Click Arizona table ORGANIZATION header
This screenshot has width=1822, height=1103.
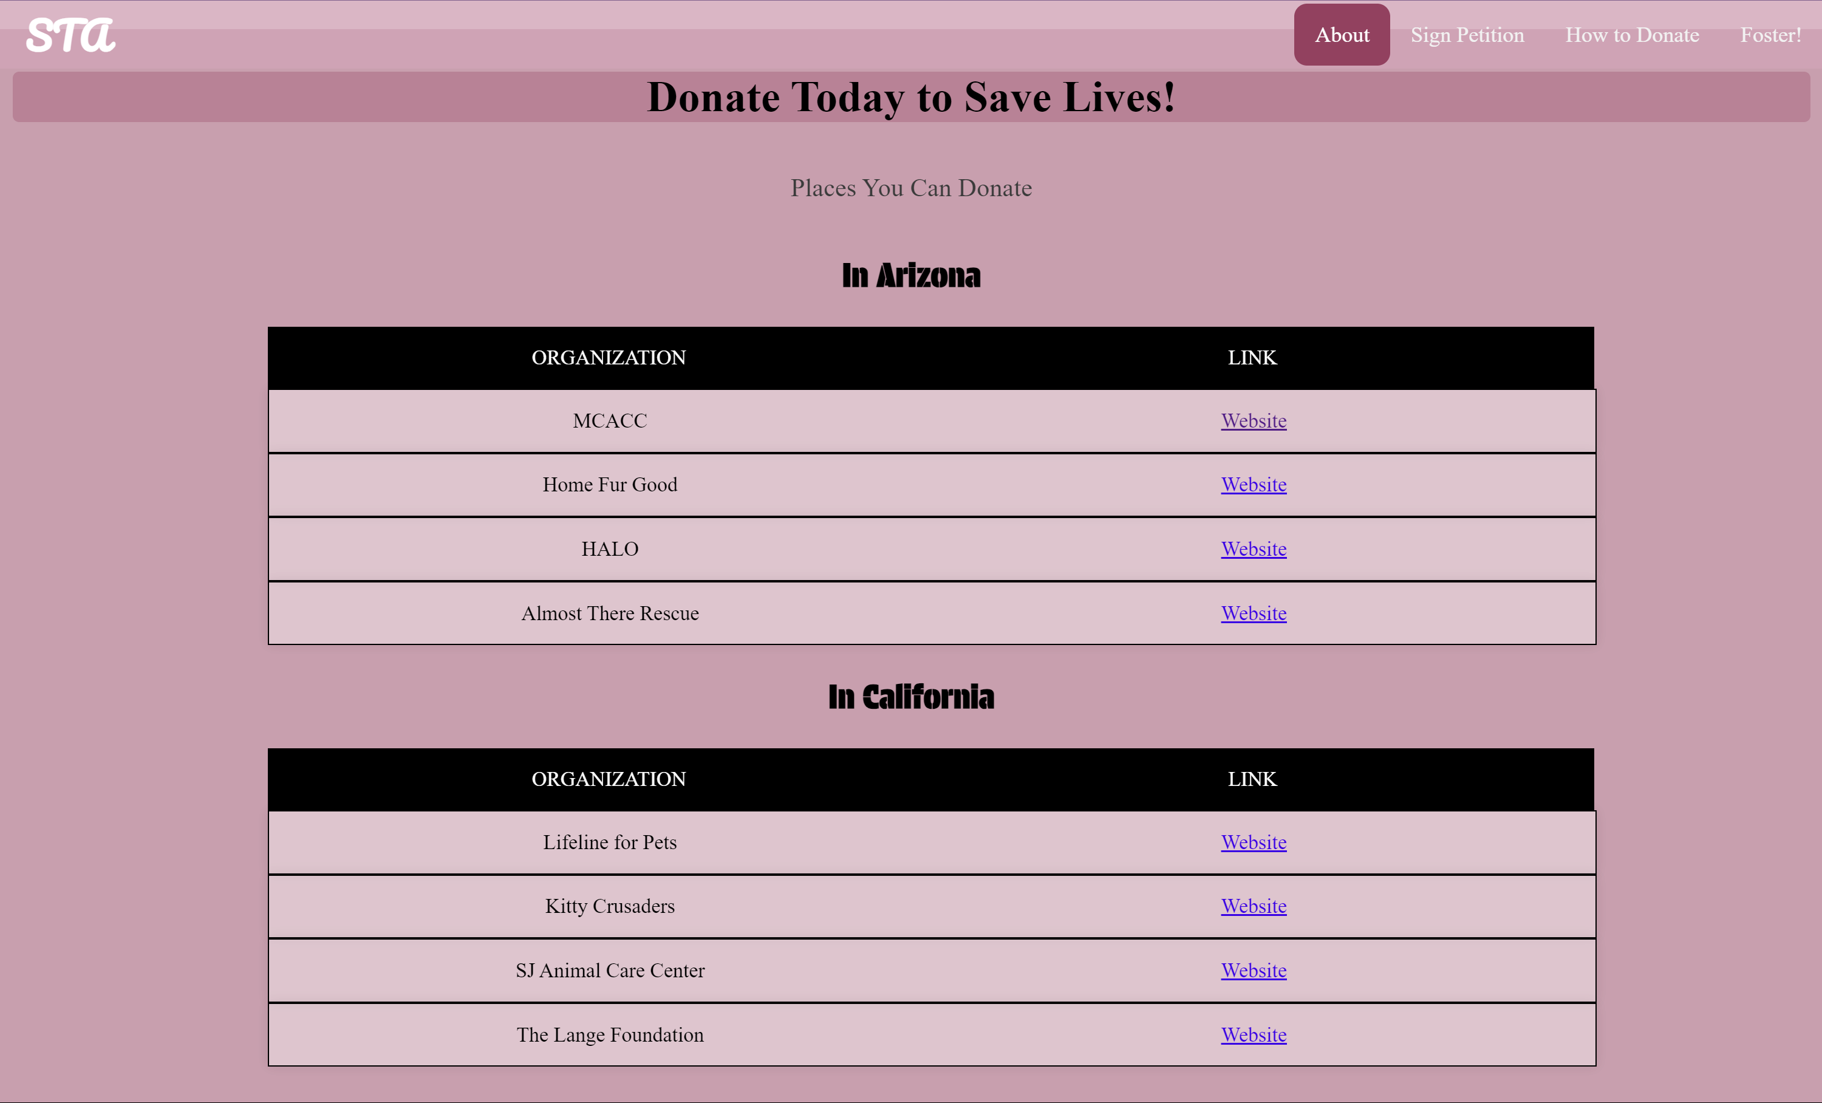[609, 358]
